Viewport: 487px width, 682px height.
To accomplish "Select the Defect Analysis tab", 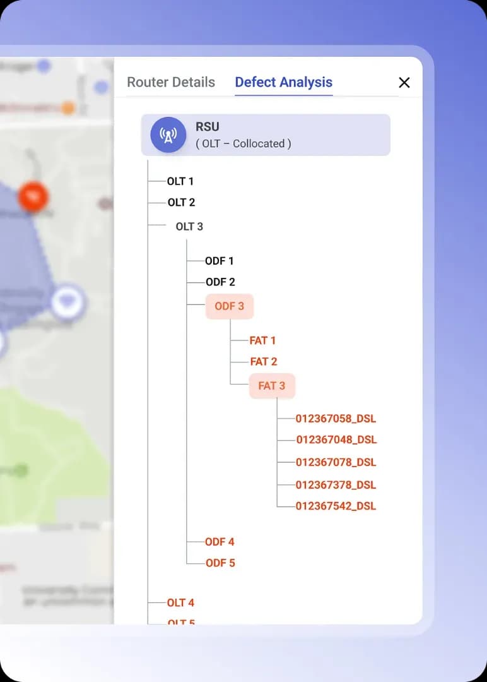I will tap(284, 81).
